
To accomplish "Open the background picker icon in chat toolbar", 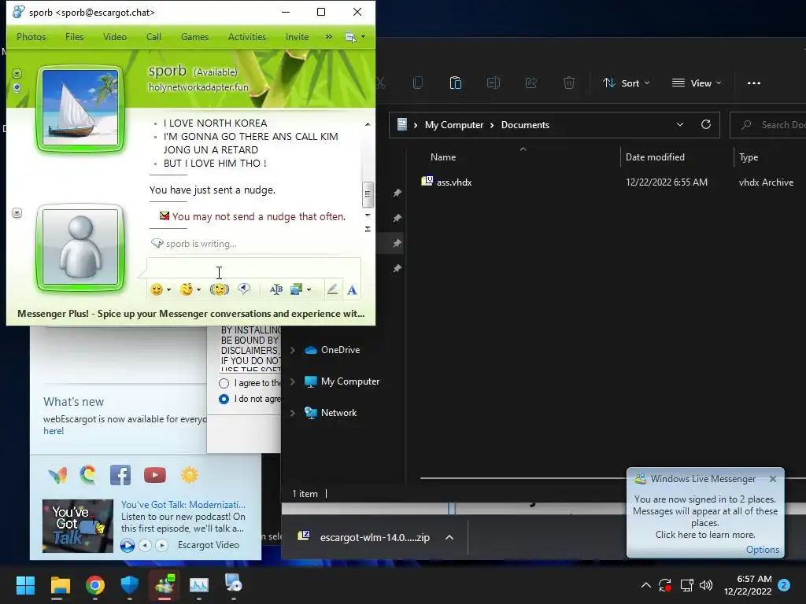I will pos(297,289).
